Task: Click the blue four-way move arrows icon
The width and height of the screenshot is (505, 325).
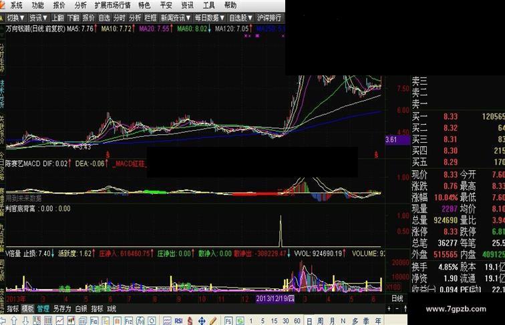Action: (x=202, y=320)
